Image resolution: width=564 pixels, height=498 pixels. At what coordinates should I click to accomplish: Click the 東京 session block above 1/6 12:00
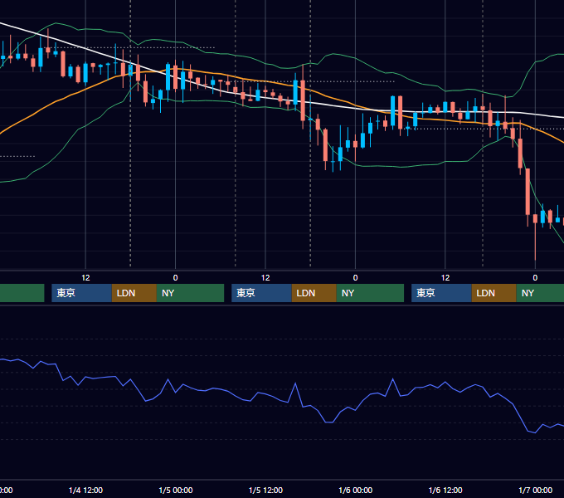tap(441, 293)
